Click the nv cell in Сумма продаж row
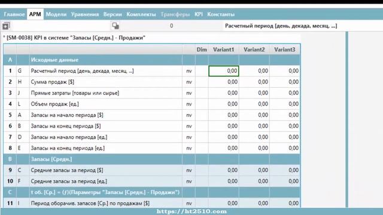 189,82
